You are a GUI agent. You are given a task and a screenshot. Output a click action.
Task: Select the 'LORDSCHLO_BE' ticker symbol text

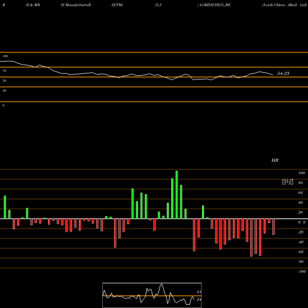pyautogui.click(x=215, y=5)
